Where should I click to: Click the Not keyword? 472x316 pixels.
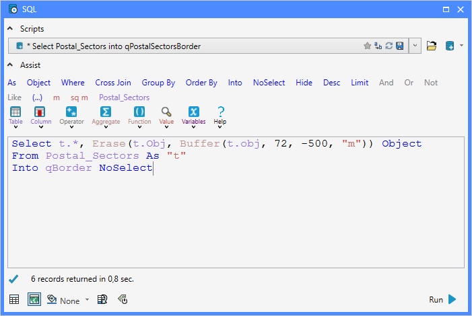tap(431, 83)
